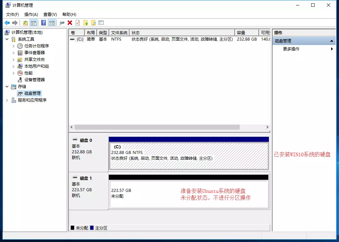
Task: Select the 磁盘 0 disk label block
Action: point(88,153)
